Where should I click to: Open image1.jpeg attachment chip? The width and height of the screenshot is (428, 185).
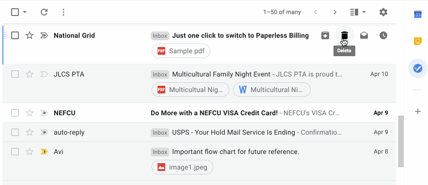coord(182,167)
